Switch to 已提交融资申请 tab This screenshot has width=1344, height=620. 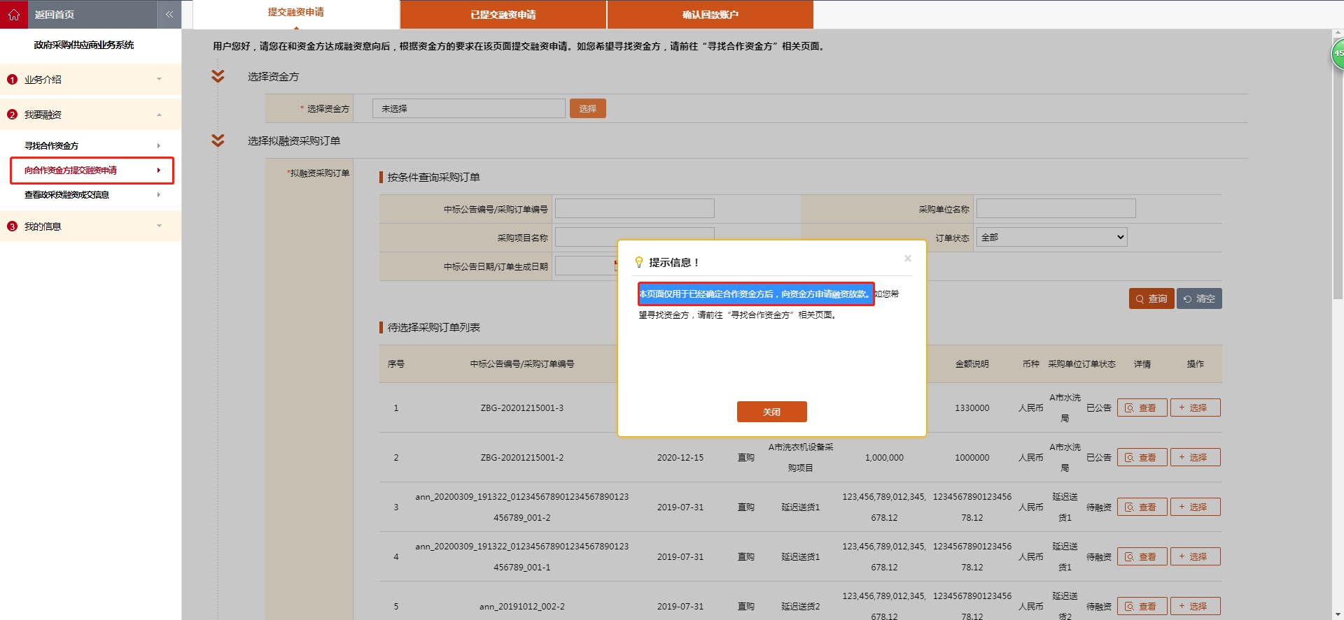coord(503,15)
